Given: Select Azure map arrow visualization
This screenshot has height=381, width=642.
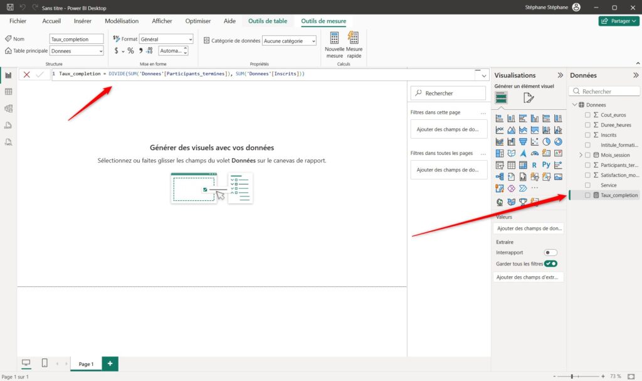Looking at the screenshot, I should tap(523, 153).
